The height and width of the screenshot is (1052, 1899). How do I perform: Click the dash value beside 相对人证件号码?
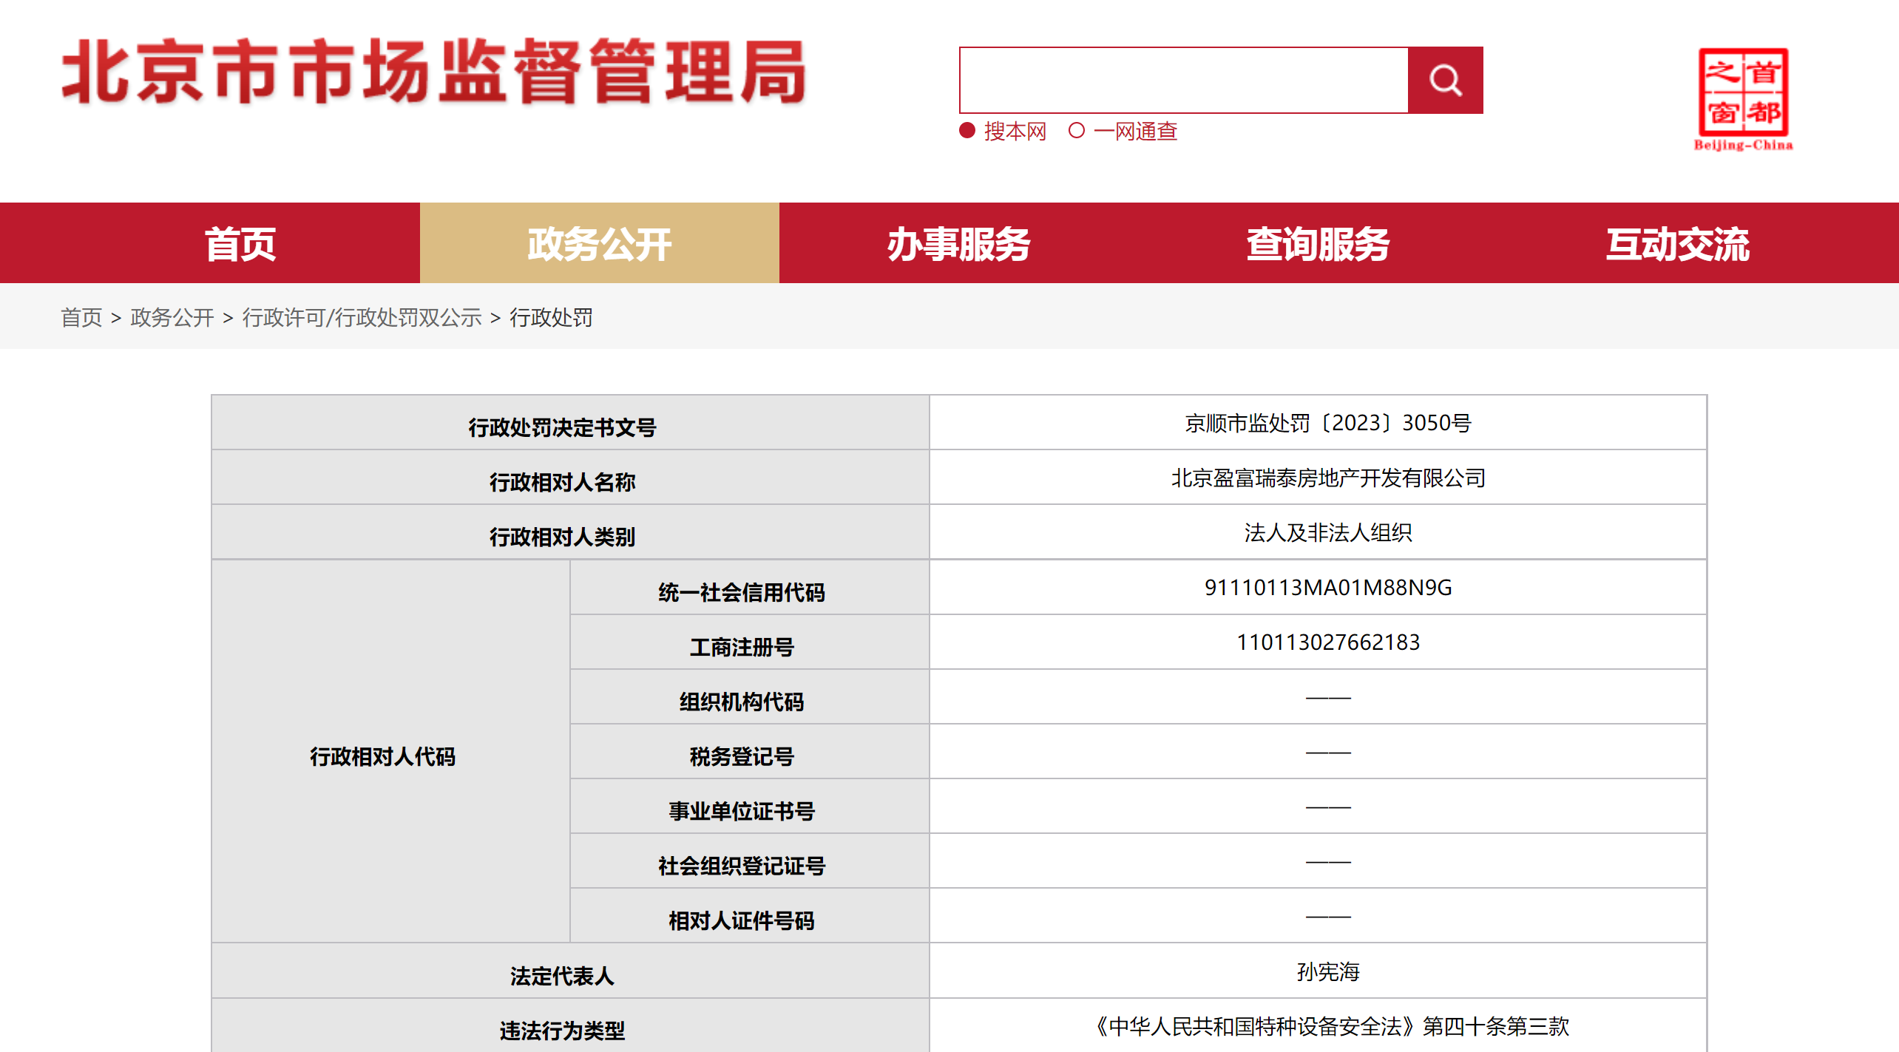pyautogui.click(x=1328, y=916)
